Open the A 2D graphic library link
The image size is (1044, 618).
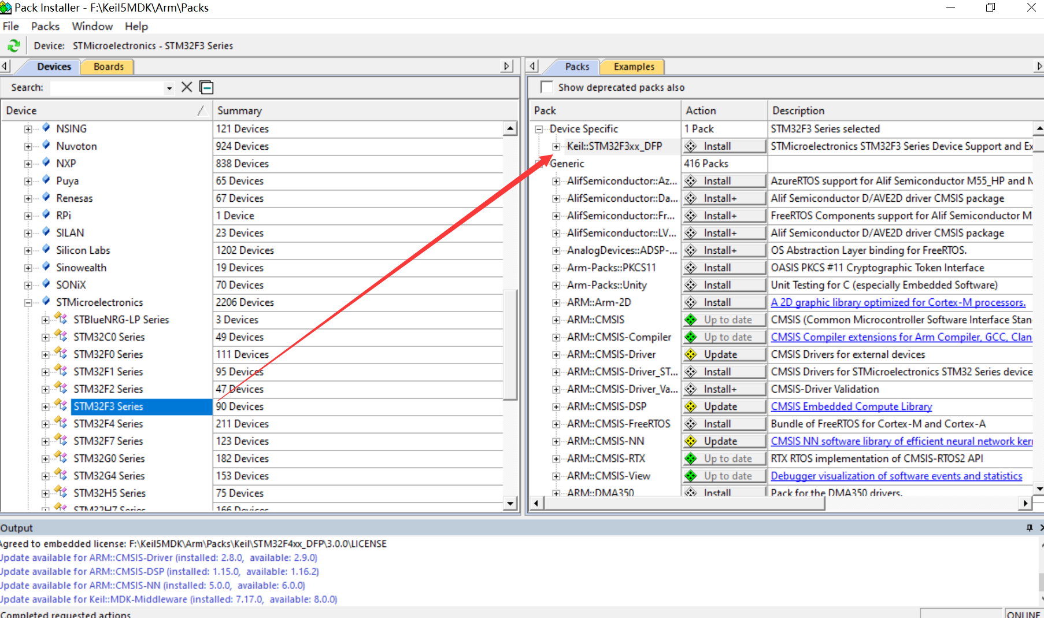click(898, 302)
